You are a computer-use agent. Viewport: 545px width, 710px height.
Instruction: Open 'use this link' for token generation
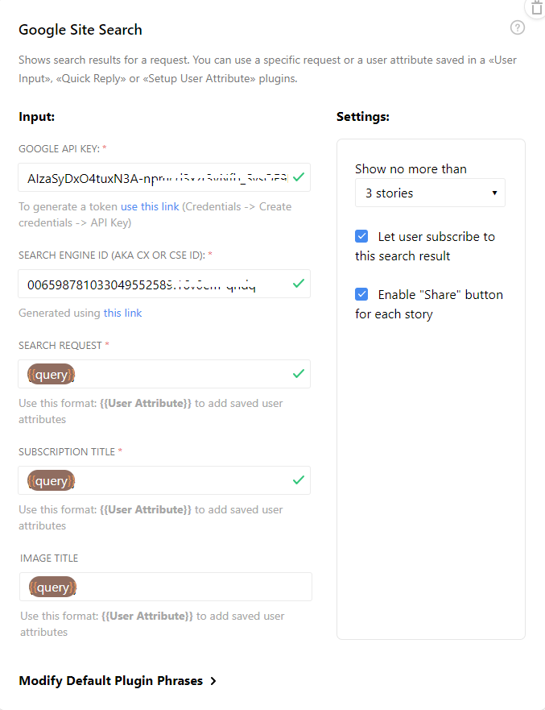point(150,206)
